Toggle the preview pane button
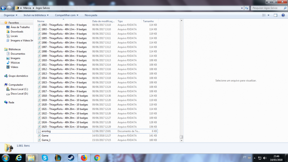Screen dimensions: 288x162 [x=275, y=15]
